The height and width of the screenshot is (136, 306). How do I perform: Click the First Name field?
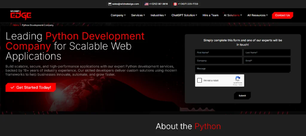coord(218,52)
